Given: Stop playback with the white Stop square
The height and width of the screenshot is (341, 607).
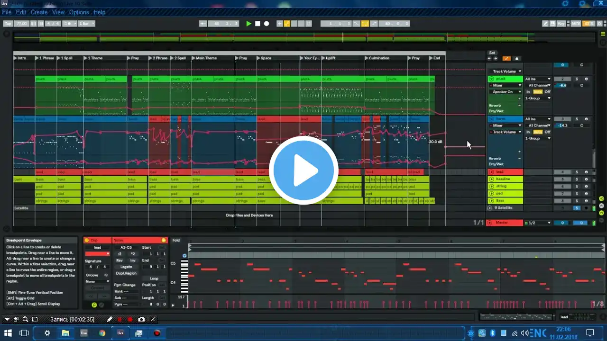Looking at the screenshot, I should pyautogui.click(x=258, y=23).
